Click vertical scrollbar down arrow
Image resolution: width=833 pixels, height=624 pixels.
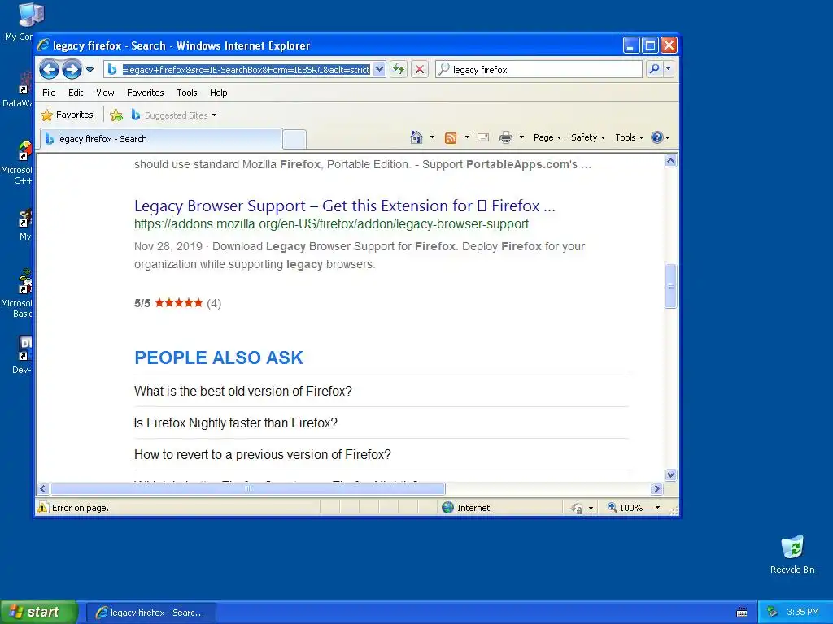670,474
